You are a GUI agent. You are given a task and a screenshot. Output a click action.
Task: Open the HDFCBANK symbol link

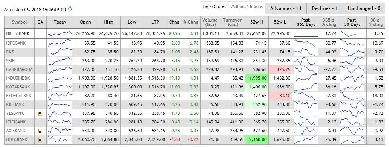[x=16, y=140]
